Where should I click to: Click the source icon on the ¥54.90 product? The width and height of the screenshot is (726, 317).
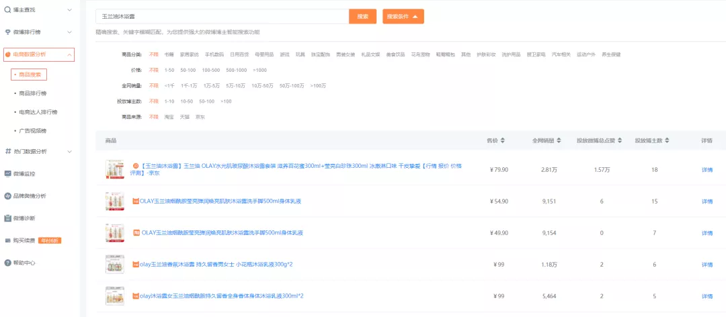coord(136,201)
